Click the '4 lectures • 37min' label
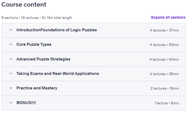Screen dimensions: 187x113 click(164, 30)
